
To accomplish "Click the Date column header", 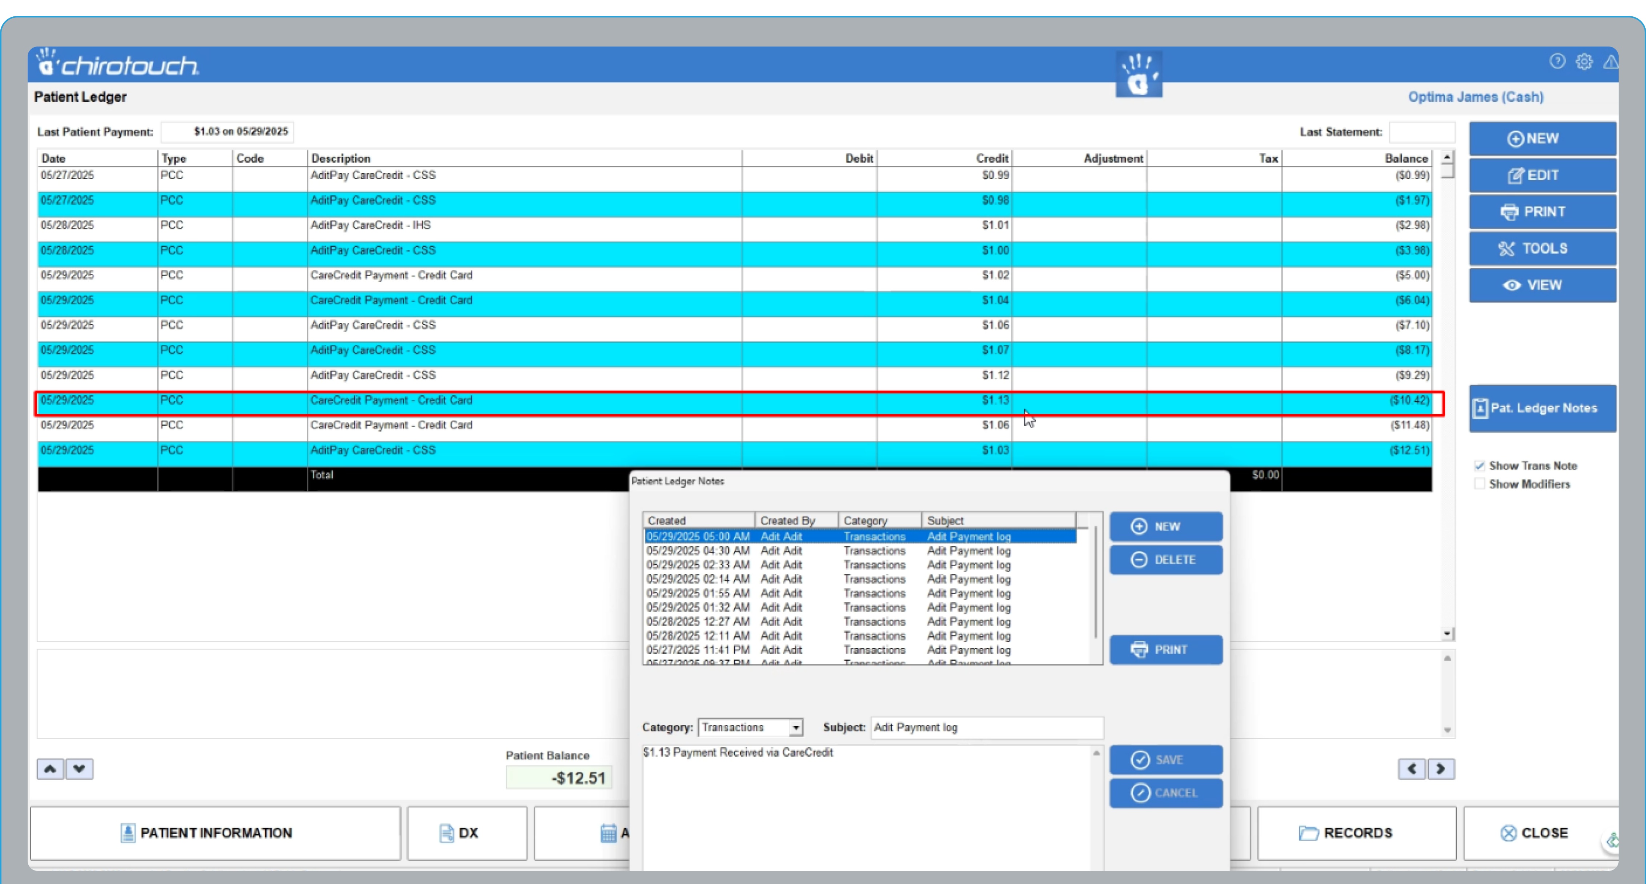I will (97, 158).
